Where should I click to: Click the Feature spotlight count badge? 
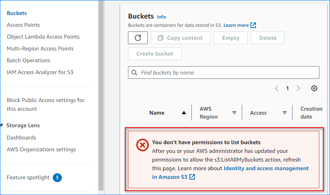(x=57, y=177)
